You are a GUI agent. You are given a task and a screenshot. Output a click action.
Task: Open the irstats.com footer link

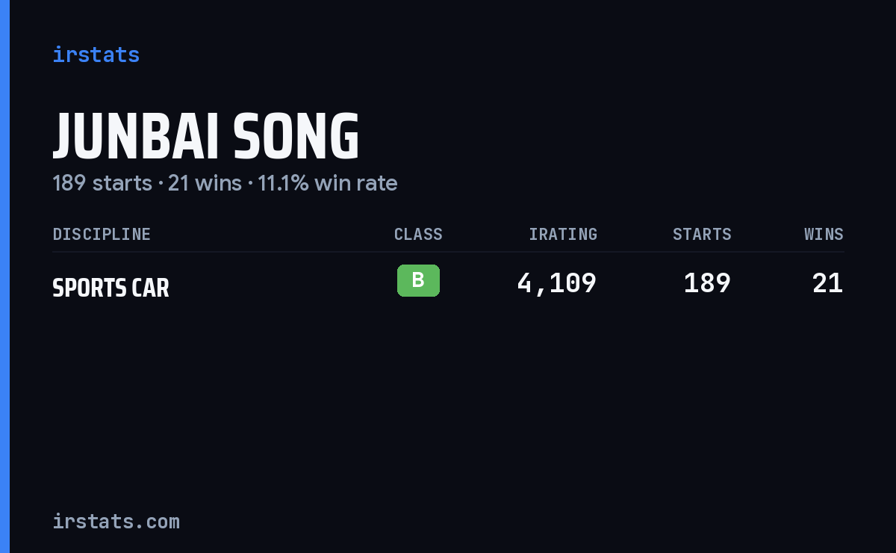click(x=116, y=521)
